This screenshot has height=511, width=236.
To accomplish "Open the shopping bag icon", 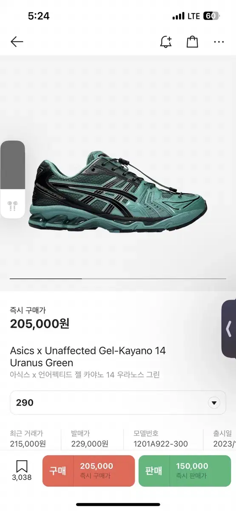I will coord(193,42).
